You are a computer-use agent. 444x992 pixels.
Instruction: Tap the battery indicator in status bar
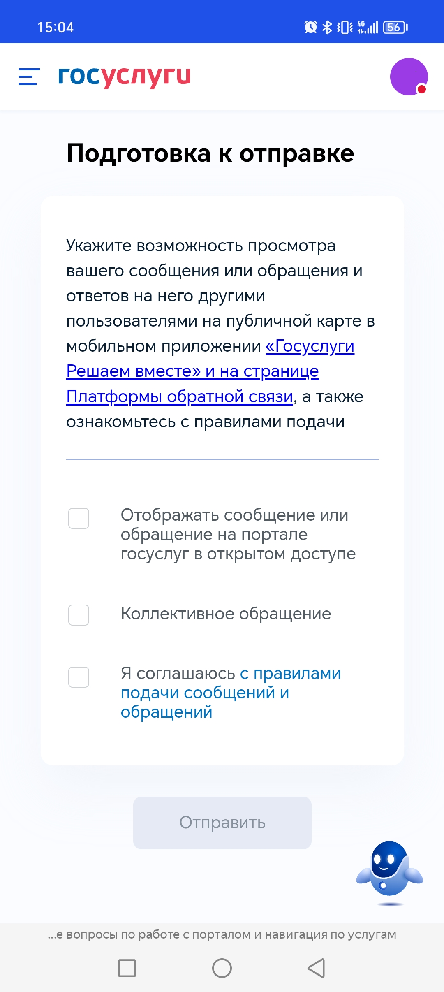tap(395, 27)
